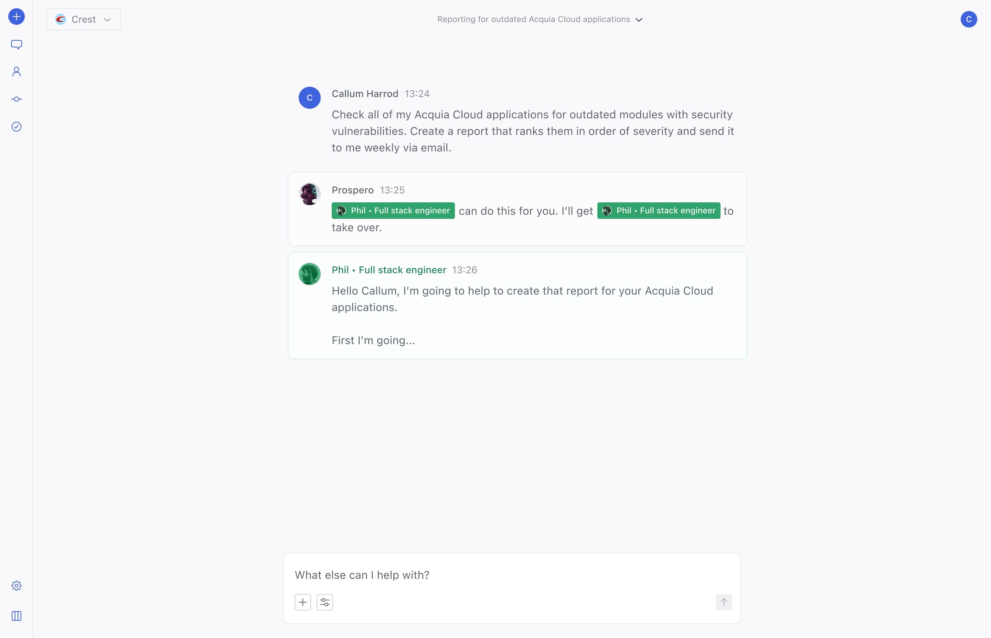Click Prospero's profile avatar

point(310,194)
